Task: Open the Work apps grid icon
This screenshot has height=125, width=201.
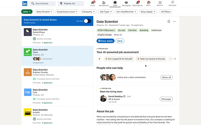Action: click(160, 2)
